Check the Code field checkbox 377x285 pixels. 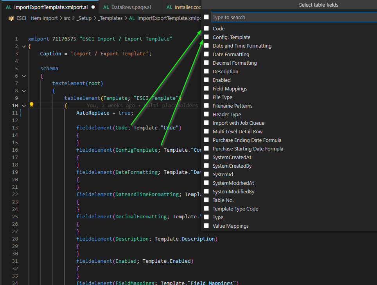pyautogui.click(x=206, y=28)
